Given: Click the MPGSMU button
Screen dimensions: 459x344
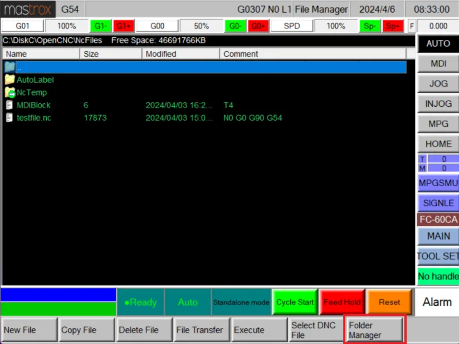Looking at the screenshot, I should pos(438,183).
